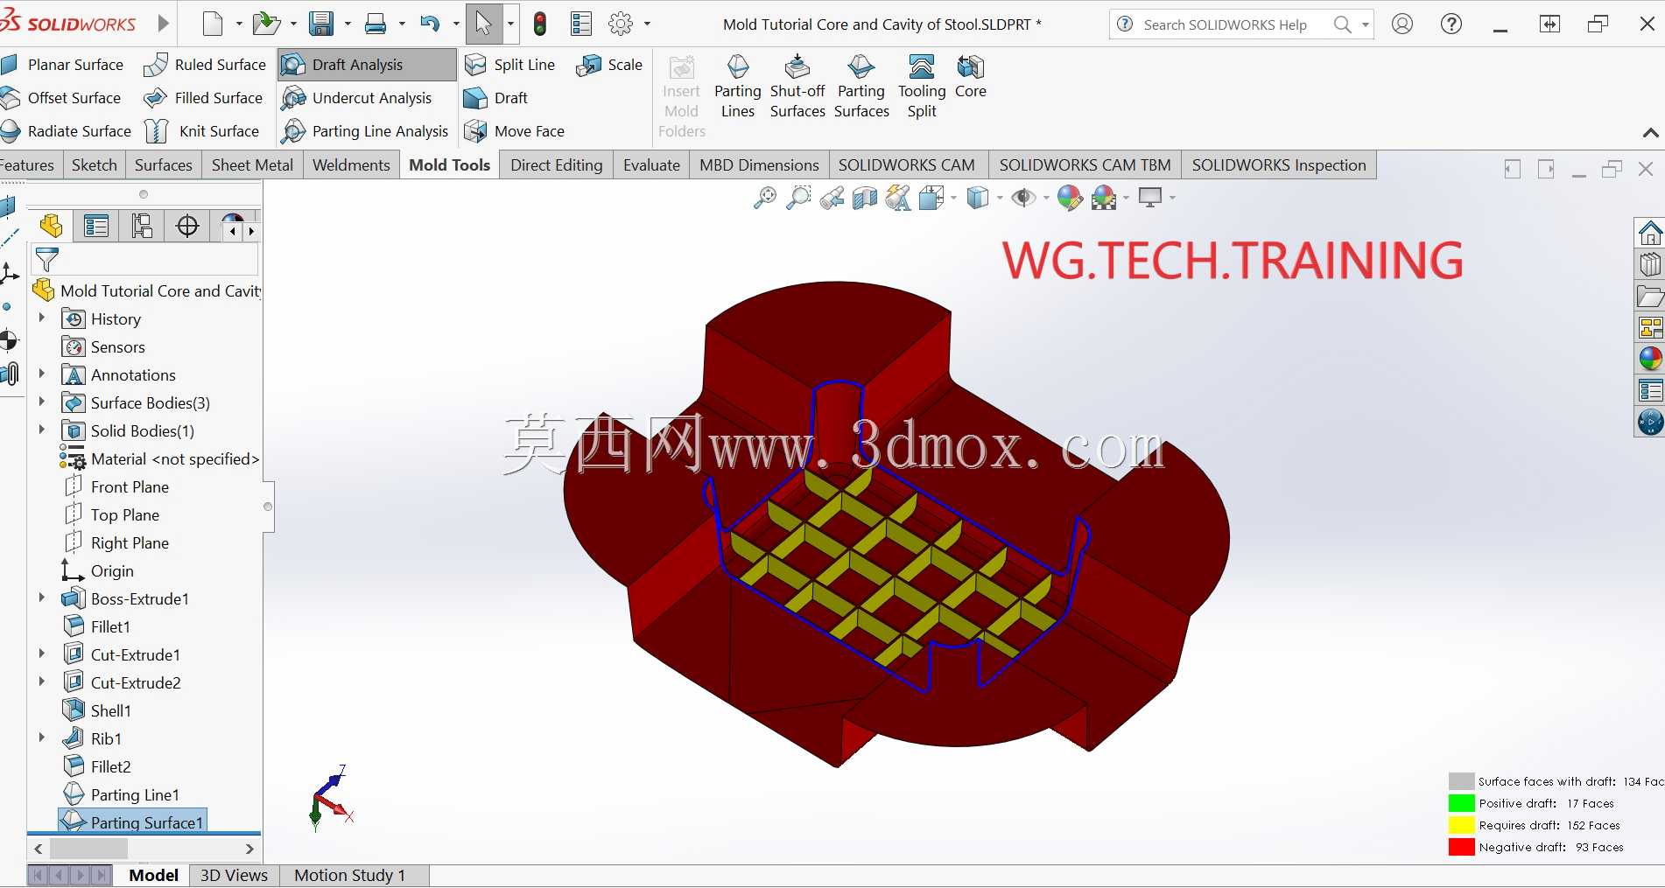The image size is (1665, 888).
Task: Click the Scale tool
Action: [610, 65]
